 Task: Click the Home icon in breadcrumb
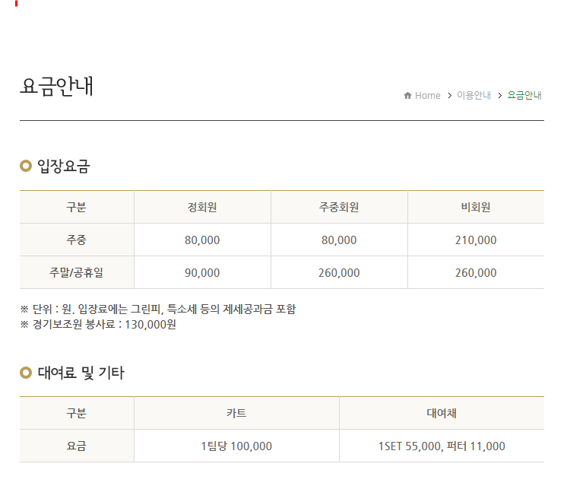click(x=407, y=96)
